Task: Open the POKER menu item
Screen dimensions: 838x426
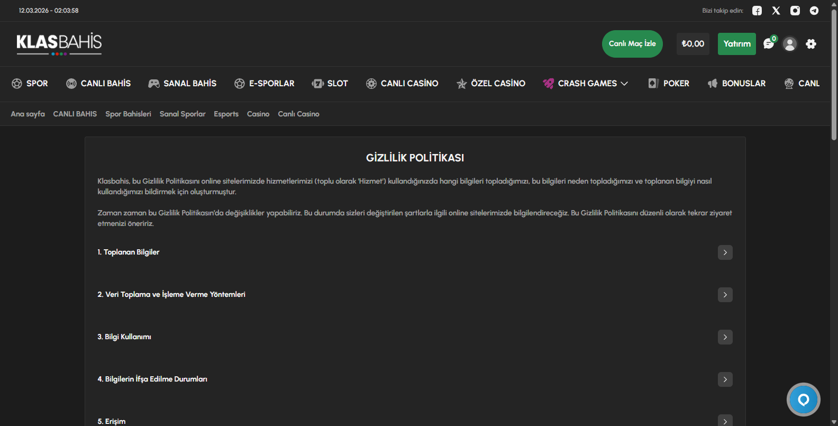Action: coord(669,84)
